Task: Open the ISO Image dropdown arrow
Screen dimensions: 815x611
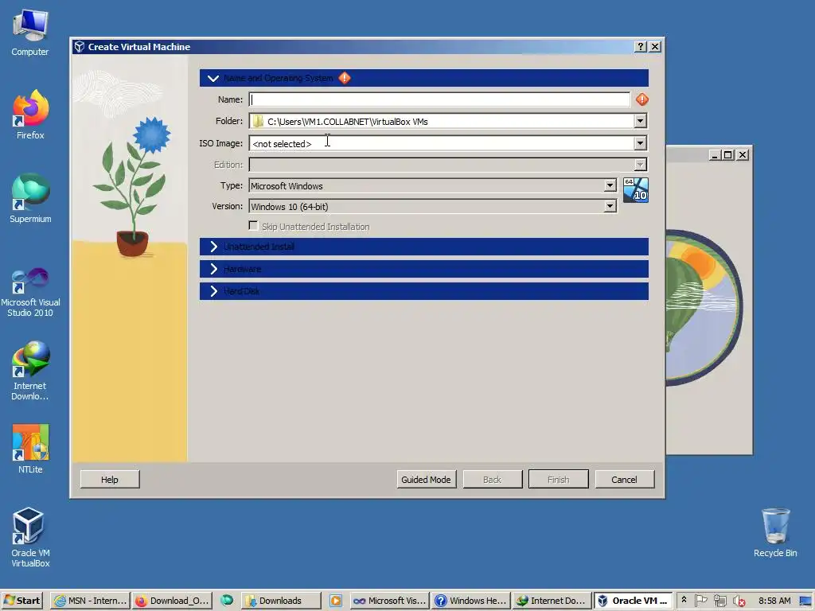Action: coord(641,143)
